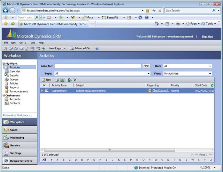Click the Calendar icon in My Work
Screen dimensions: 223x172
7,71
